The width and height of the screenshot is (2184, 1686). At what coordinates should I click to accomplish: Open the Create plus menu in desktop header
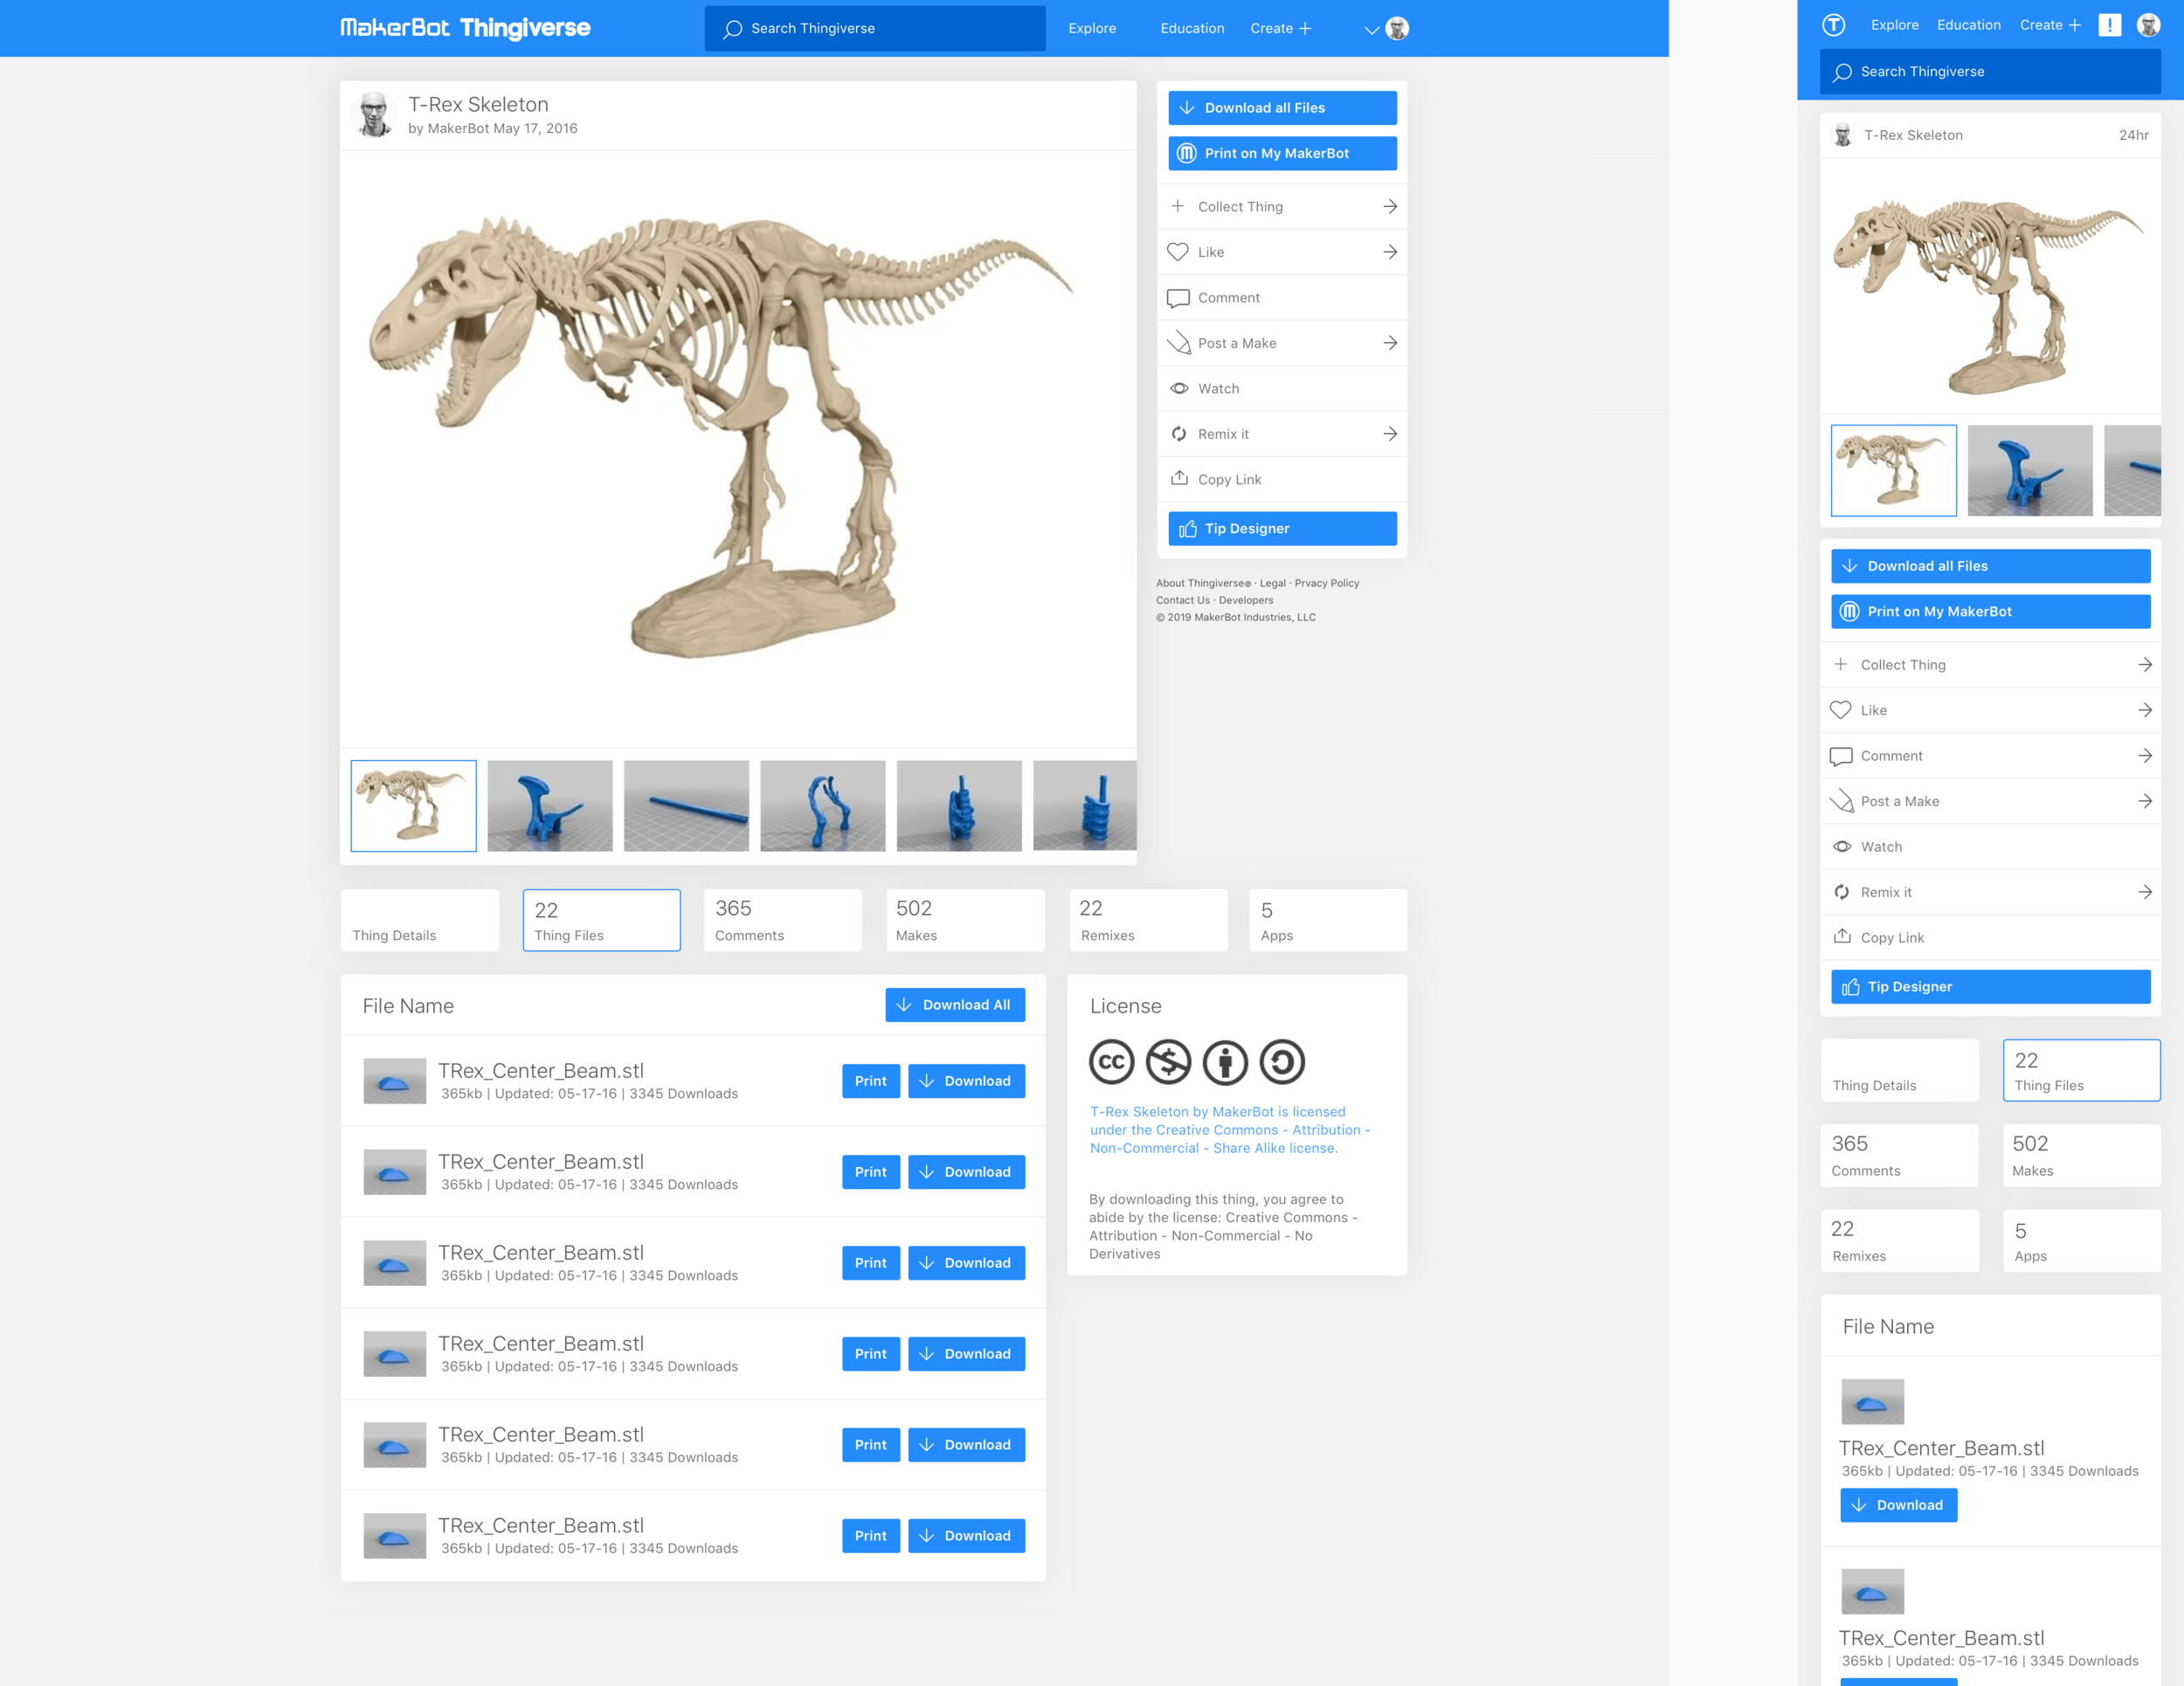(1280, 29)
